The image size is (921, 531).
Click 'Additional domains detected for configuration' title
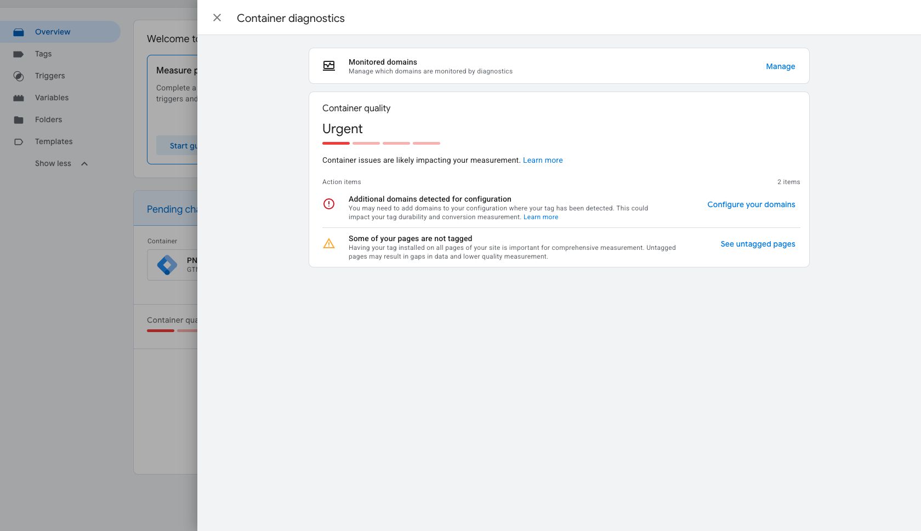(430, 199)
